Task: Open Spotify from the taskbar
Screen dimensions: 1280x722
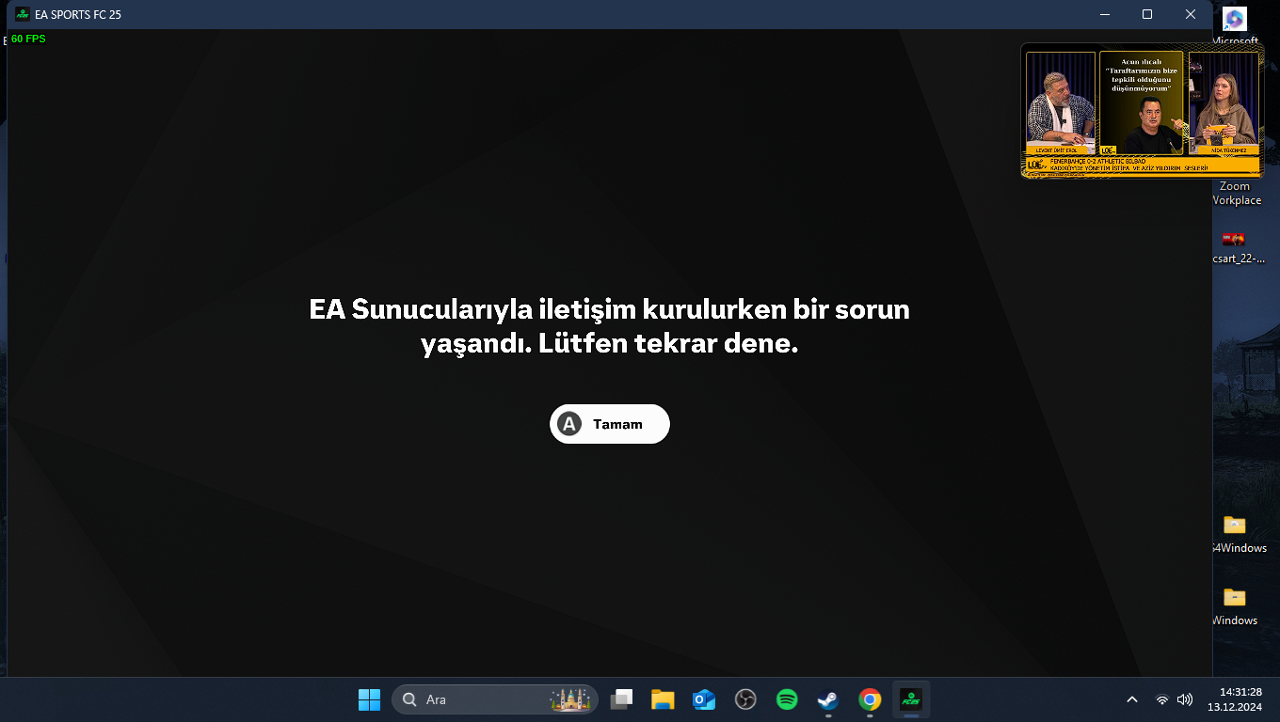Action: click(787, 699)
